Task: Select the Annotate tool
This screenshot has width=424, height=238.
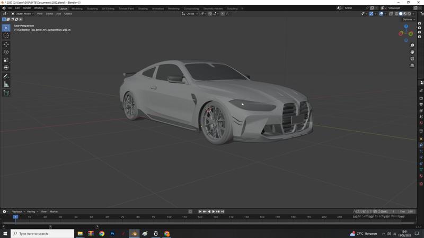Action: [6, 76]
